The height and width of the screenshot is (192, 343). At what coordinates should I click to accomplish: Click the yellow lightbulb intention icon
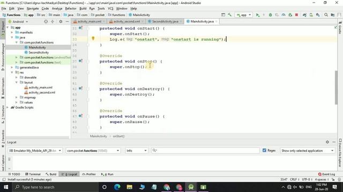click(x=93, y=38)
